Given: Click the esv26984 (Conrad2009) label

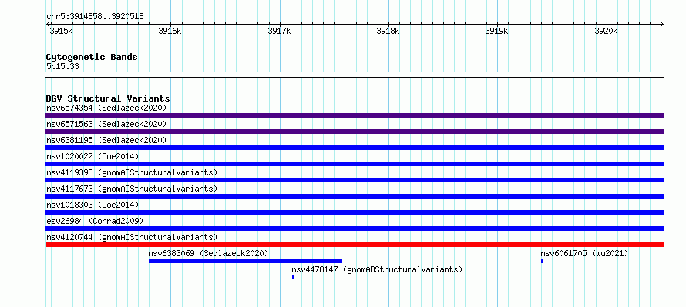Looking at the screenshot, I should pyautogui.click(x=95, y=221).
